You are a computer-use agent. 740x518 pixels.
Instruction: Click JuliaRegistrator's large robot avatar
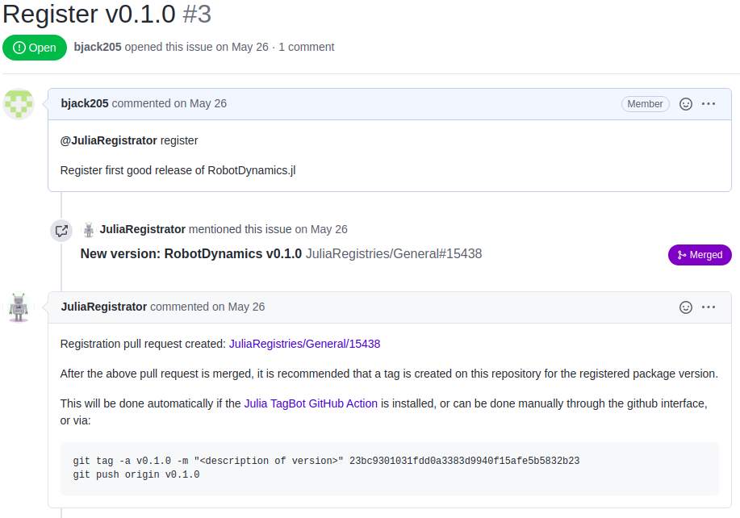point(19,307)
